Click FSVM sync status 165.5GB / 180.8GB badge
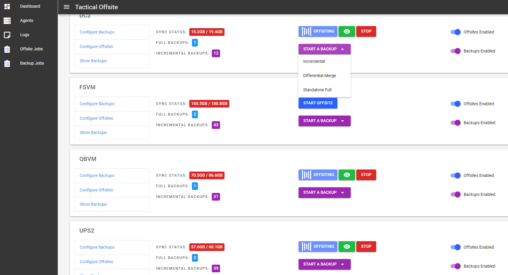508x275 pixels. 209,104
